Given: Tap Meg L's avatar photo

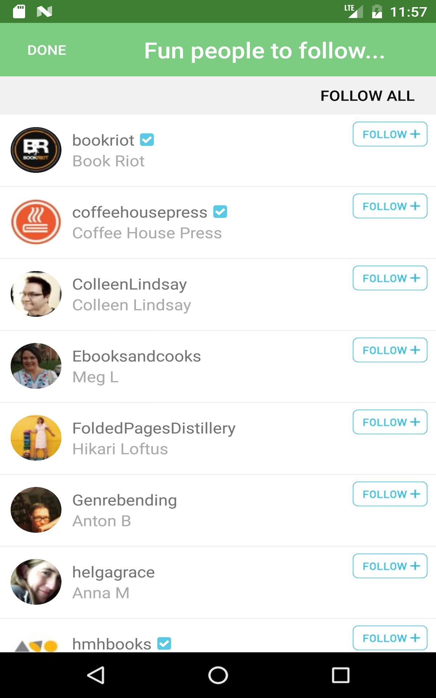Looking at the screenshot, I should (36, 365).
